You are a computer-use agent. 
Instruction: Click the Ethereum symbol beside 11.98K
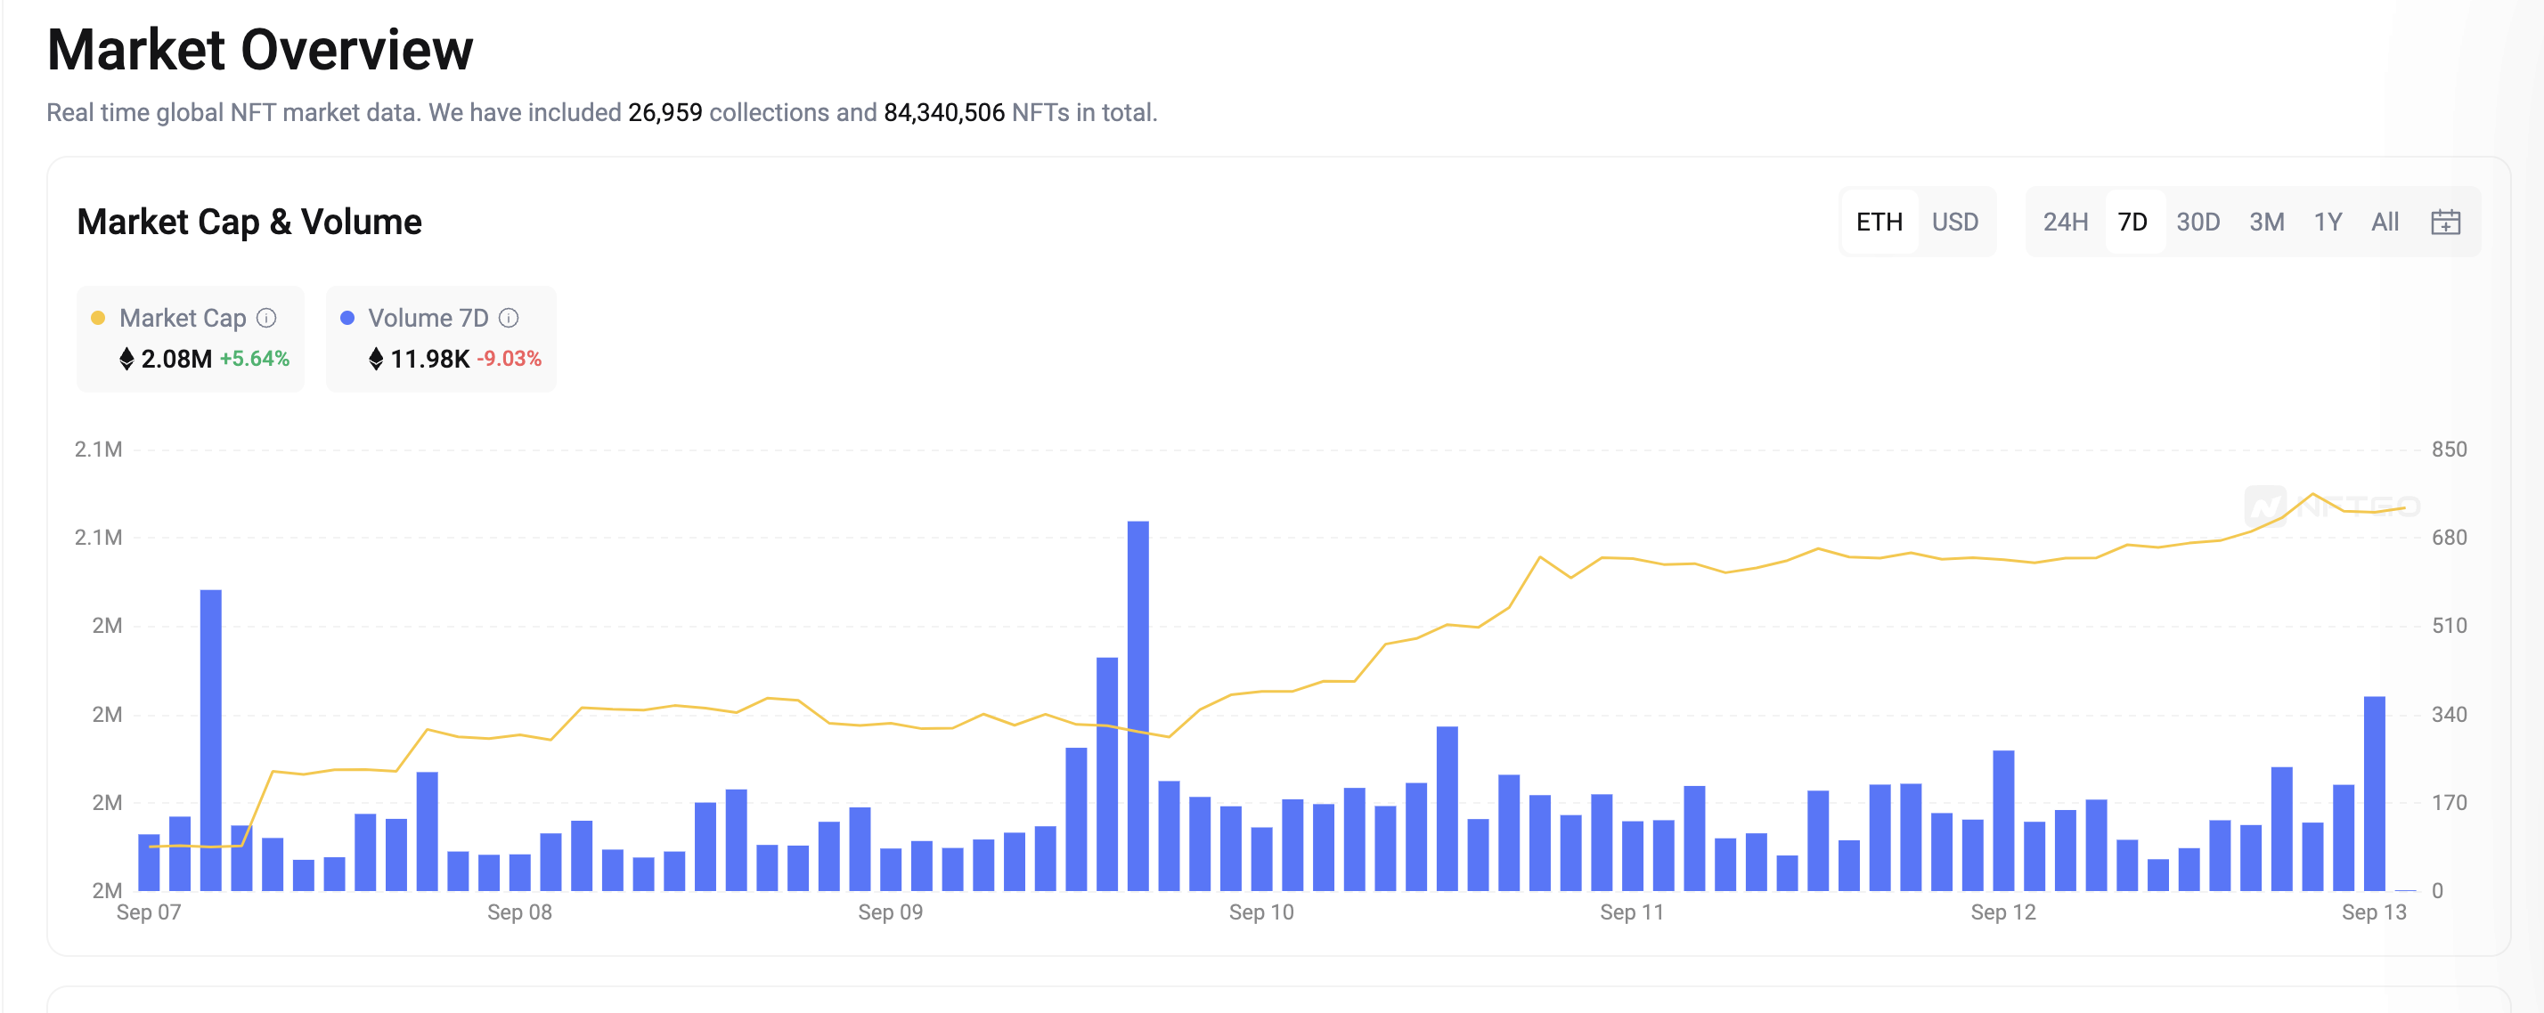375,359
